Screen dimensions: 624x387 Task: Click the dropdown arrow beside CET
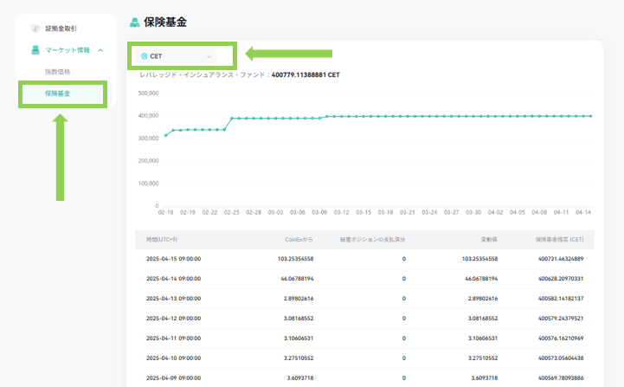[209, 56]
